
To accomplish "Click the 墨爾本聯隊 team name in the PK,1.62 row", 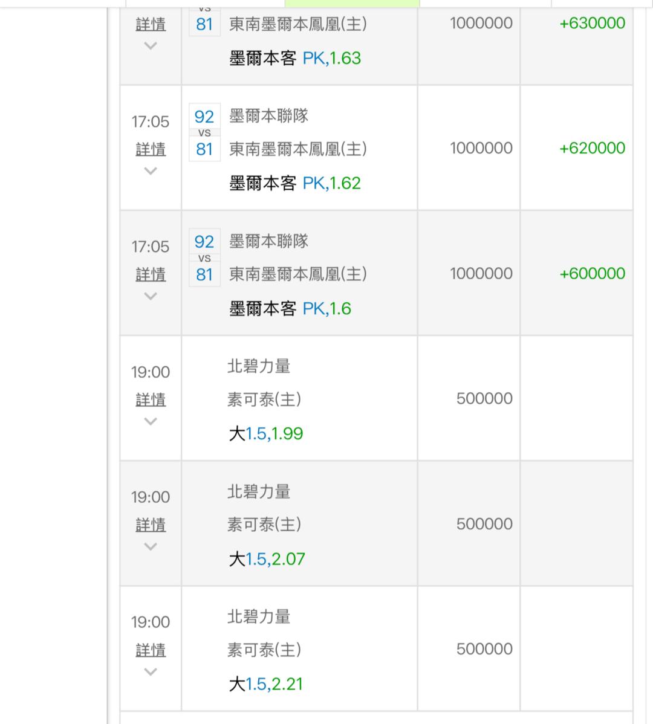I will (268, 116).
